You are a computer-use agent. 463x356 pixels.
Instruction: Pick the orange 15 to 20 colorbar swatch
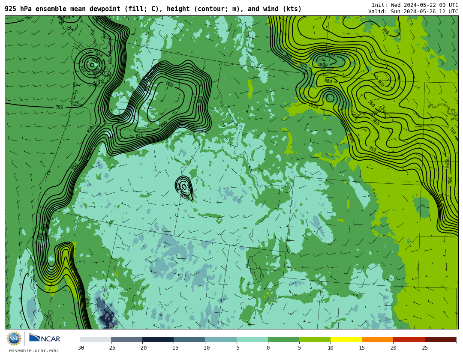click(378, 339)
